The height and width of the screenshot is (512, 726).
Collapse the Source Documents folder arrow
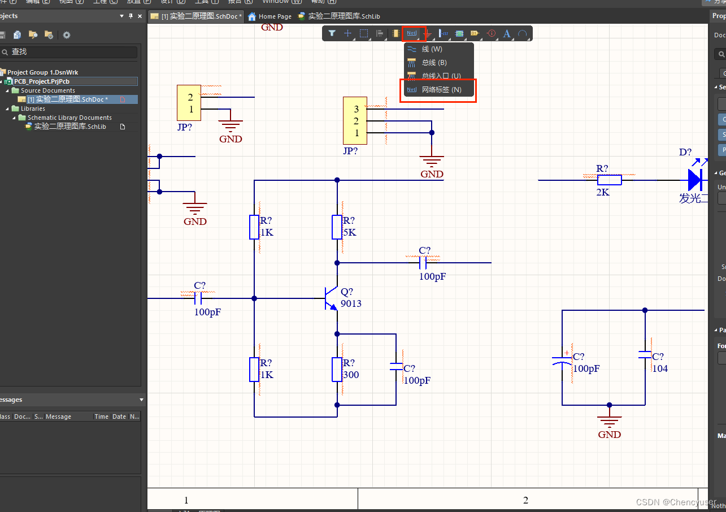point(8,90)
